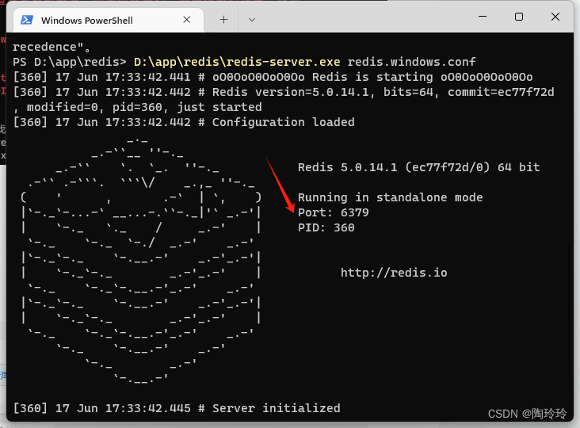
Task: Expand the new tab profile dropdown
Action: pos(252,20)
